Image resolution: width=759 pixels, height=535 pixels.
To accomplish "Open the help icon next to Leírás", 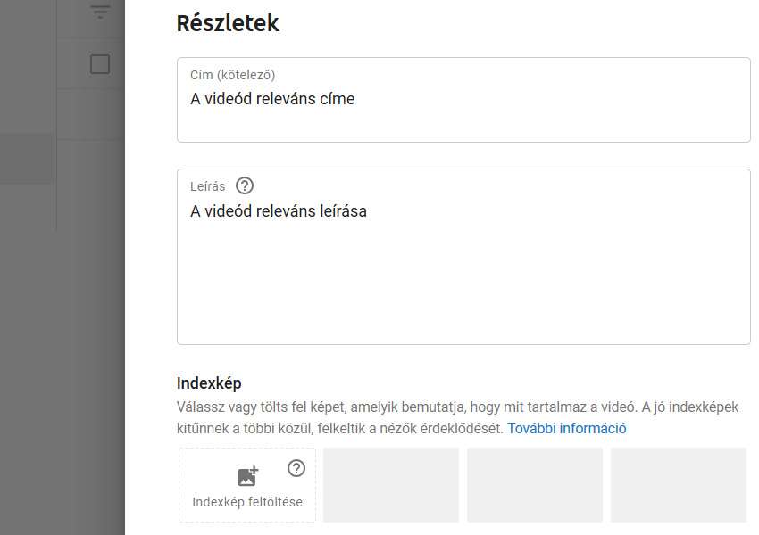I will [x=245, y=186].
